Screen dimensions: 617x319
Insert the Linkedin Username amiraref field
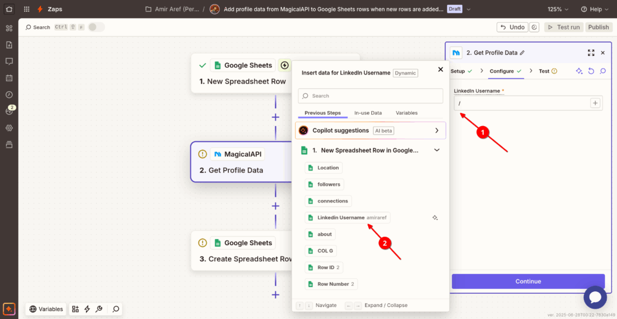coord(348,217)
